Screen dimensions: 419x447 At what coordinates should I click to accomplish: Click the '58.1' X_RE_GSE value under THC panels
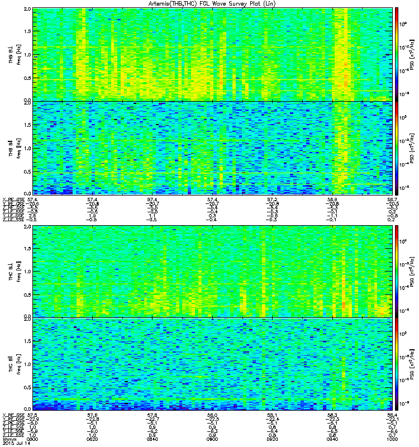tap(272, 415)
